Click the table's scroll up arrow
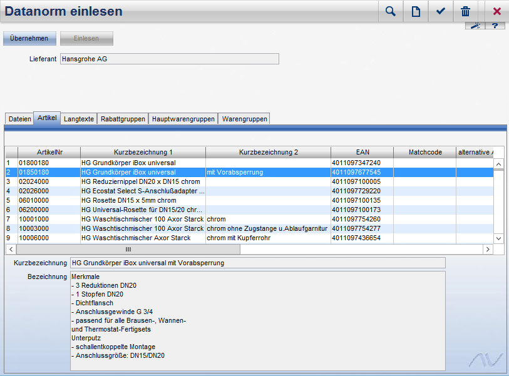Screen dimensions: 509x376 pyautogui.click(x=498, y=164)
